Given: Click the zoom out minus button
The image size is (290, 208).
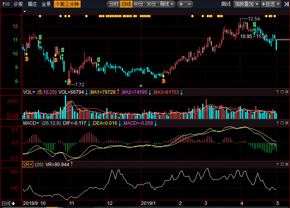Looking at the screenshot, I should click(189, 4).
